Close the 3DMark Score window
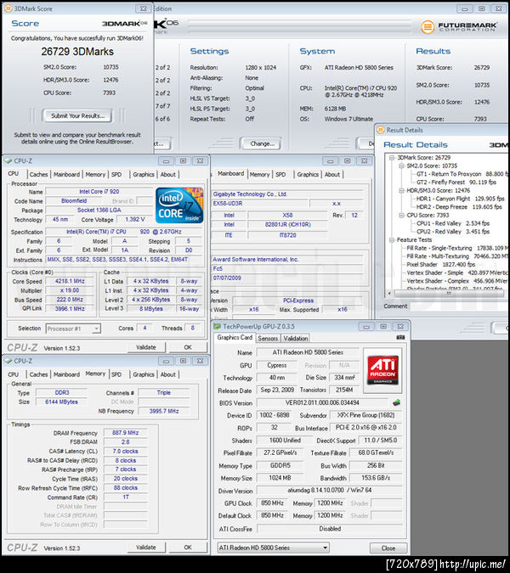510x573 pixels. coord(144,8)
